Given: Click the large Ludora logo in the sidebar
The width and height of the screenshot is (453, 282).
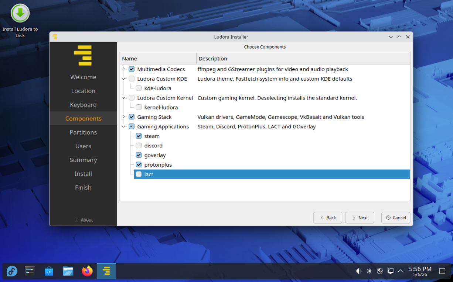Looking at the screenshot, I should (x=83, y=55).
